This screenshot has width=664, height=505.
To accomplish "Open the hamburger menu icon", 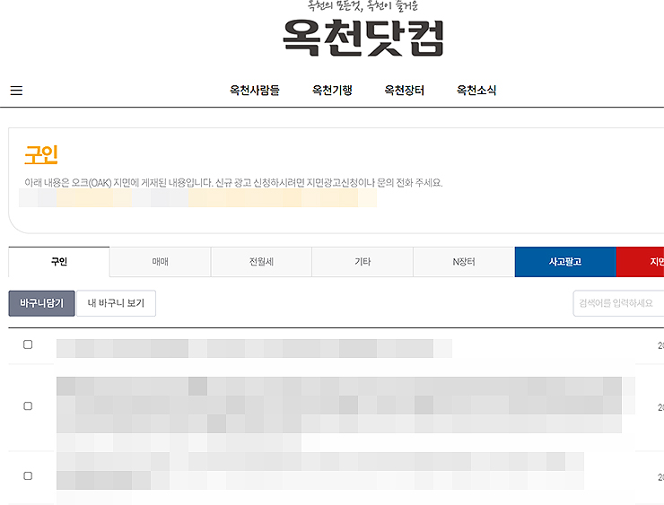I will [16, 91].
